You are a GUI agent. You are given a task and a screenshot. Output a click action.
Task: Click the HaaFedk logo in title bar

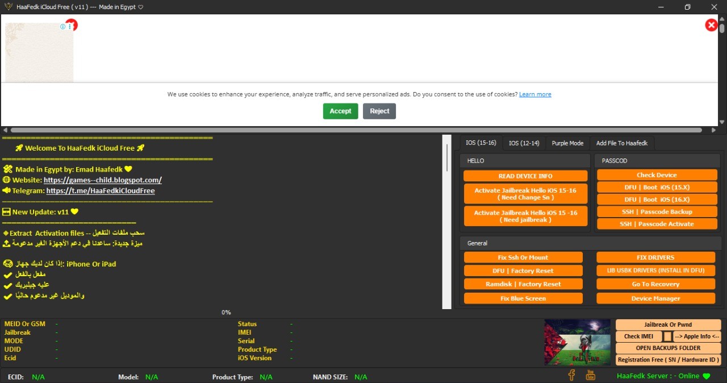(8, 7)
